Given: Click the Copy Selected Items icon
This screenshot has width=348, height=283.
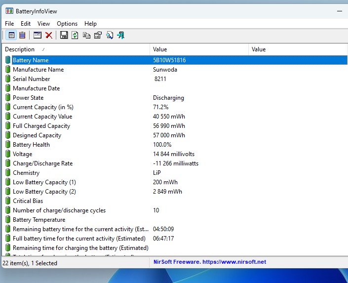Looking at the screenshot, I should pyautogui.click(x=86, y=35).
